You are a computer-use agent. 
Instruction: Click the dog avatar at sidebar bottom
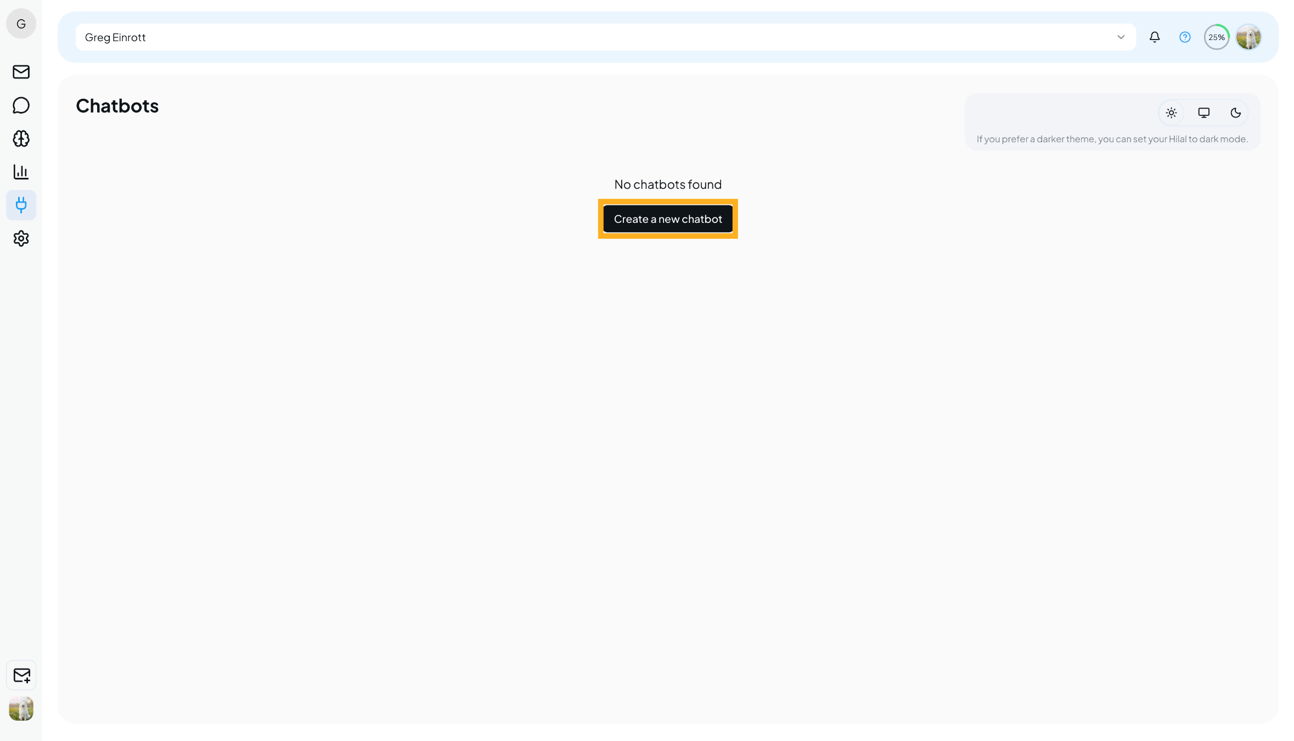(x=21, y=709)
